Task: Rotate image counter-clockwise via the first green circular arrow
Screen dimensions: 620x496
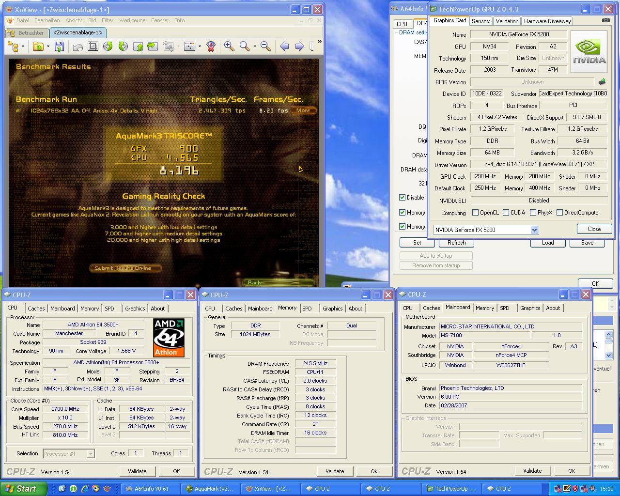Action: click(108, 46)
